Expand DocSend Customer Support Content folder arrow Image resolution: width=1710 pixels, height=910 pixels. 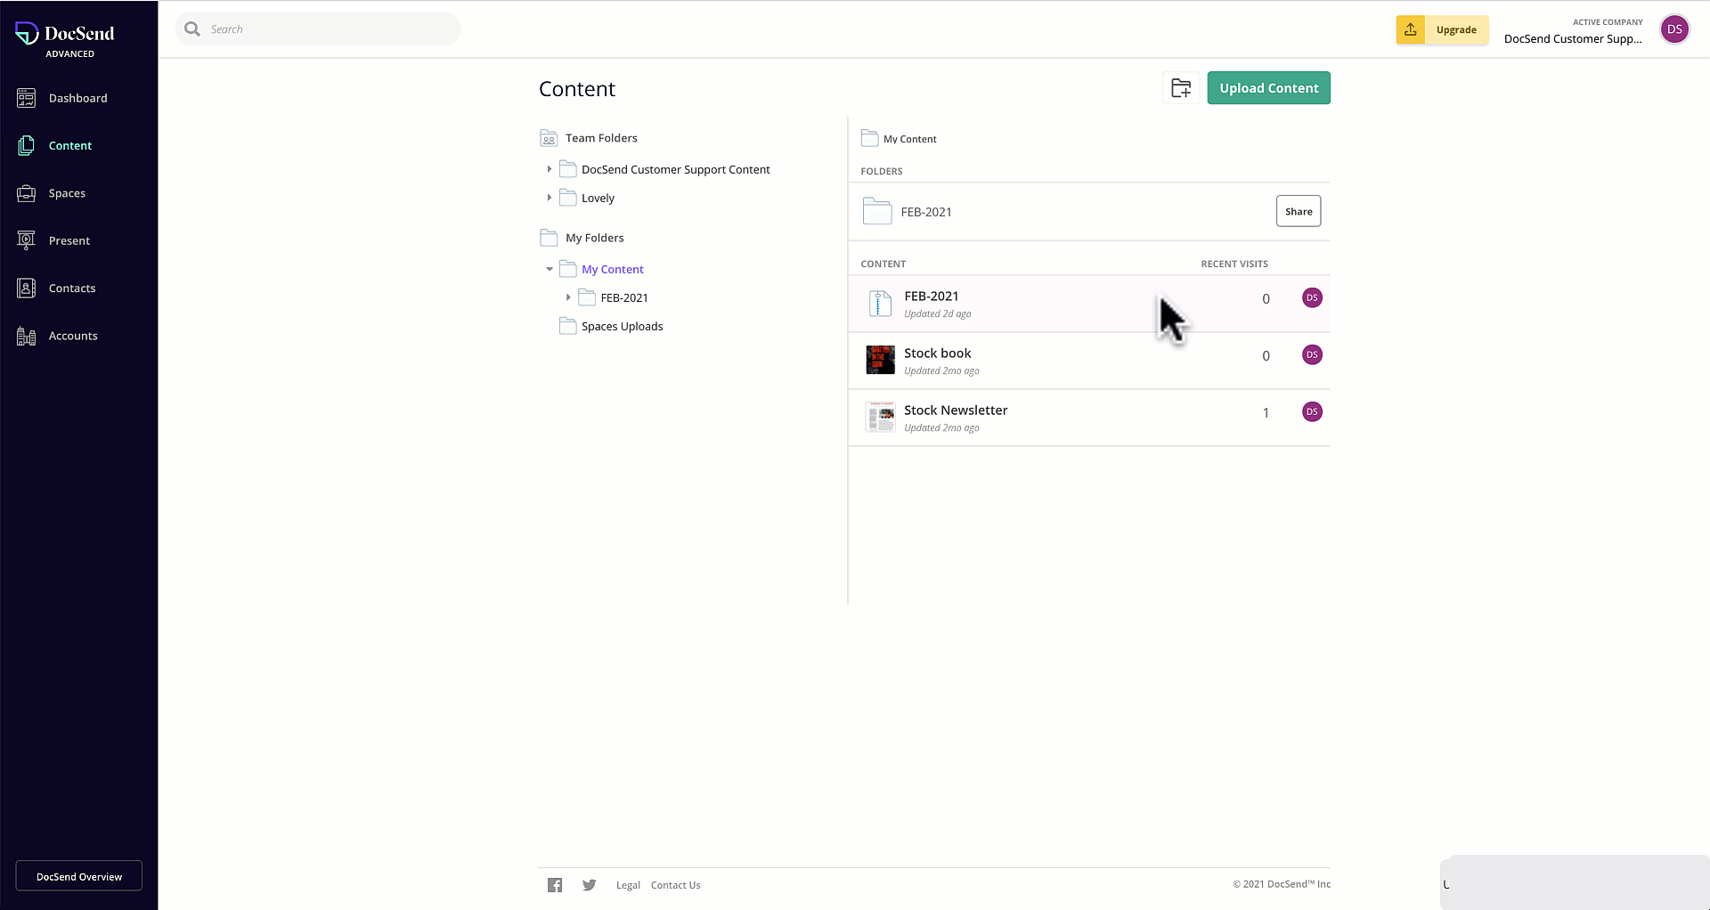point(550,169)
